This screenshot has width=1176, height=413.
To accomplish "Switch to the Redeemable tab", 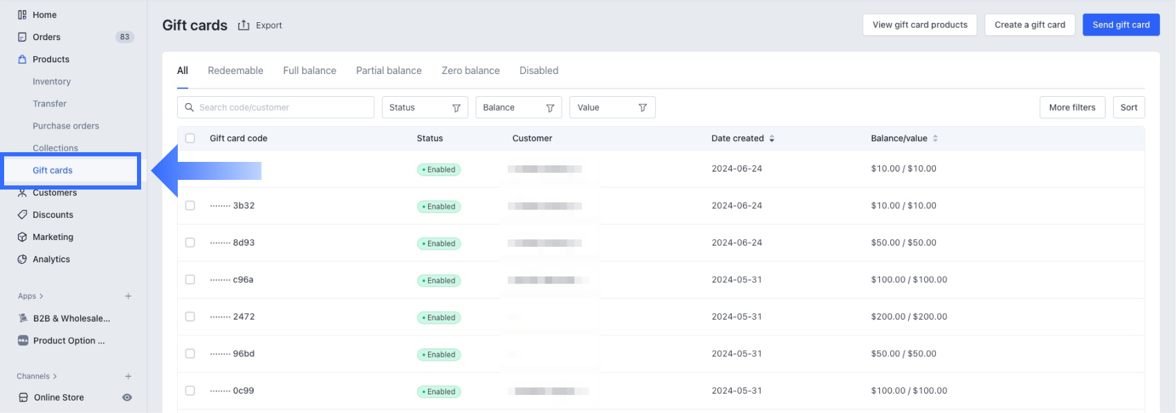I will (x=235, y=71).
